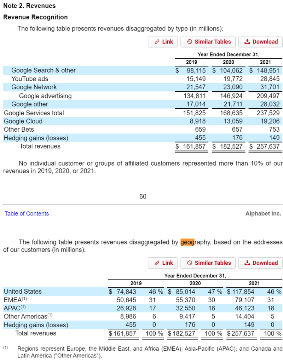Select the EMEA 2020 value 55,370
The height and width of the screenshot is (362, 283).
coord(185,300)
